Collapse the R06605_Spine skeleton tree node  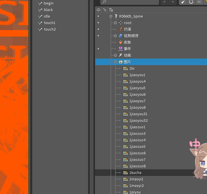(x=111, y=16)
